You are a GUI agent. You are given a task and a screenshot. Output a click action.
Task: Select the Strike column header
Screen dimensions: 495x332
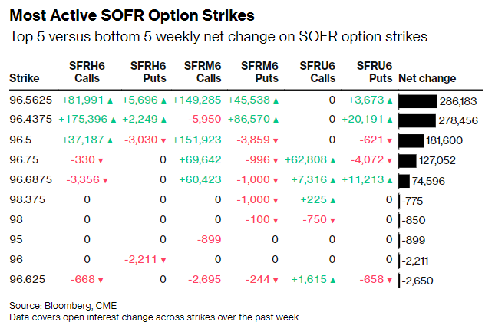pos(24,78)
